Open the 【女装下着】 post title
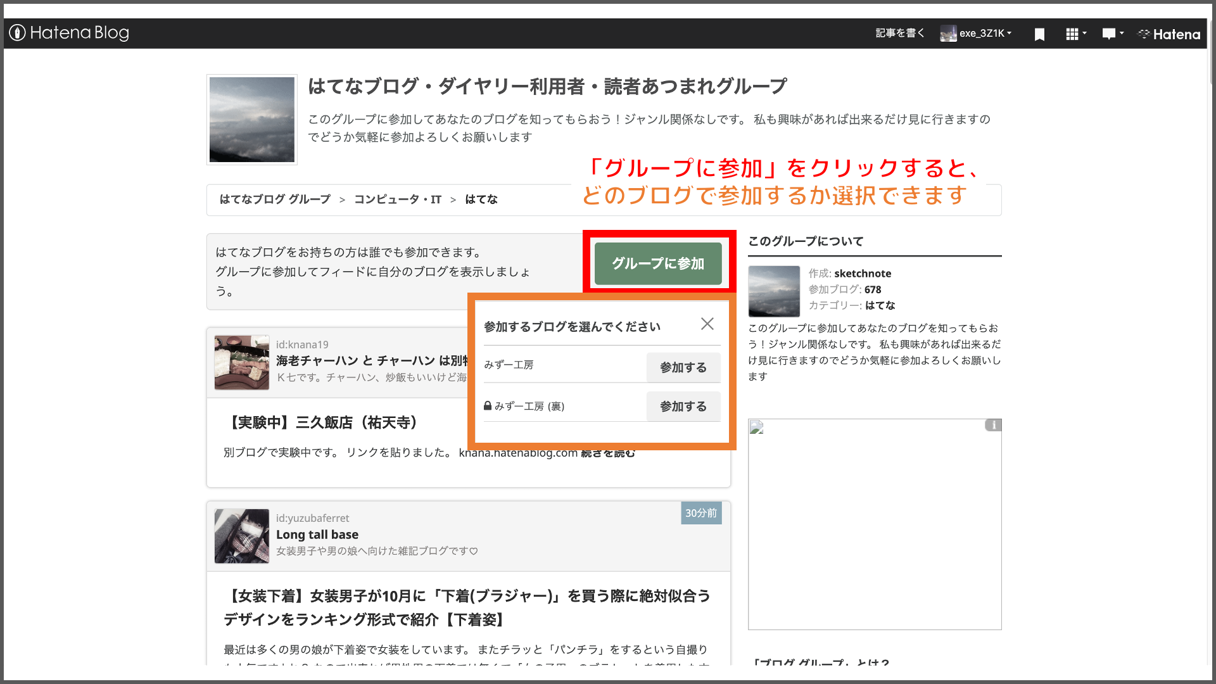1216x684 pixels. [467, 607]
